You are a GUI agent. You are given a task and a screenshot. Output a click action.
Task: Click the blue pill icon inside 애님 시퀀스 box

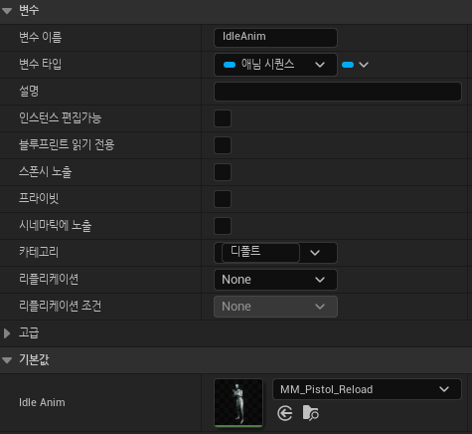pos(230,65)
